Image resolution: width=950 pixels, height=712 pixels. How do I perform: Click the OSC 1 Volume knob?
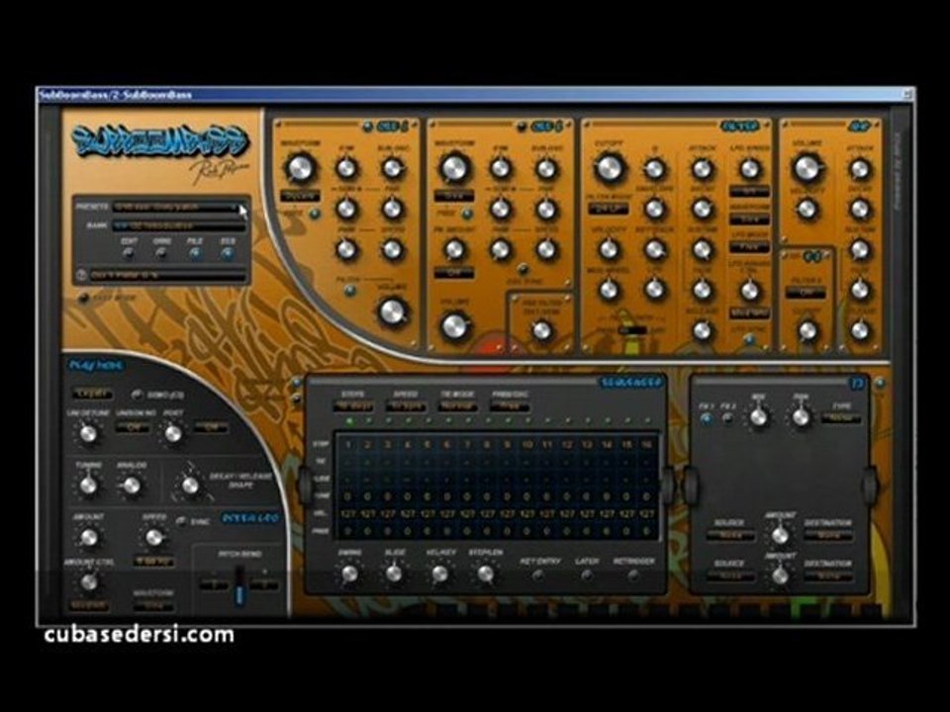(393, 311)
